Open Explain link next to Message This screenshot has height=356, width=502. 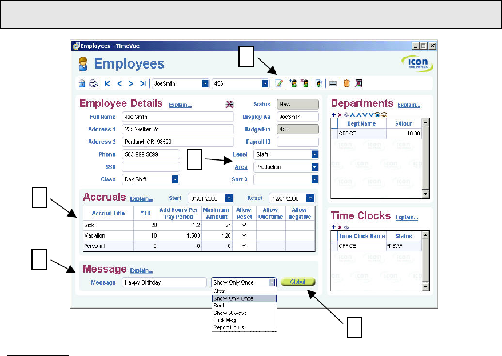pos(141,271)
